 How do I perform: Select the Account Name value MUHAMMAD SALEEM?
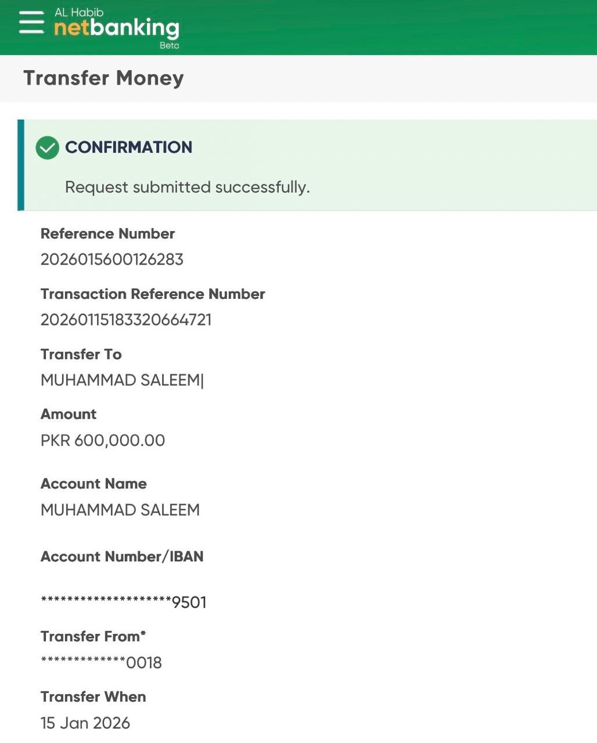pos(120,510)
